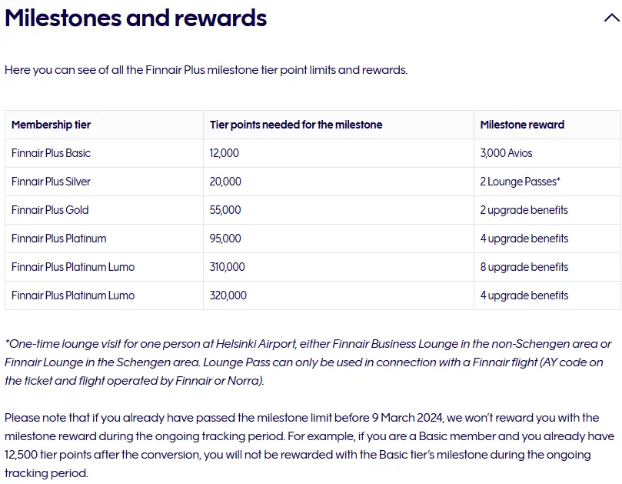Screen dimensions: 622x484
Task: Click the 2 upgrade benefits cell
Action: [x=524, y=210]
